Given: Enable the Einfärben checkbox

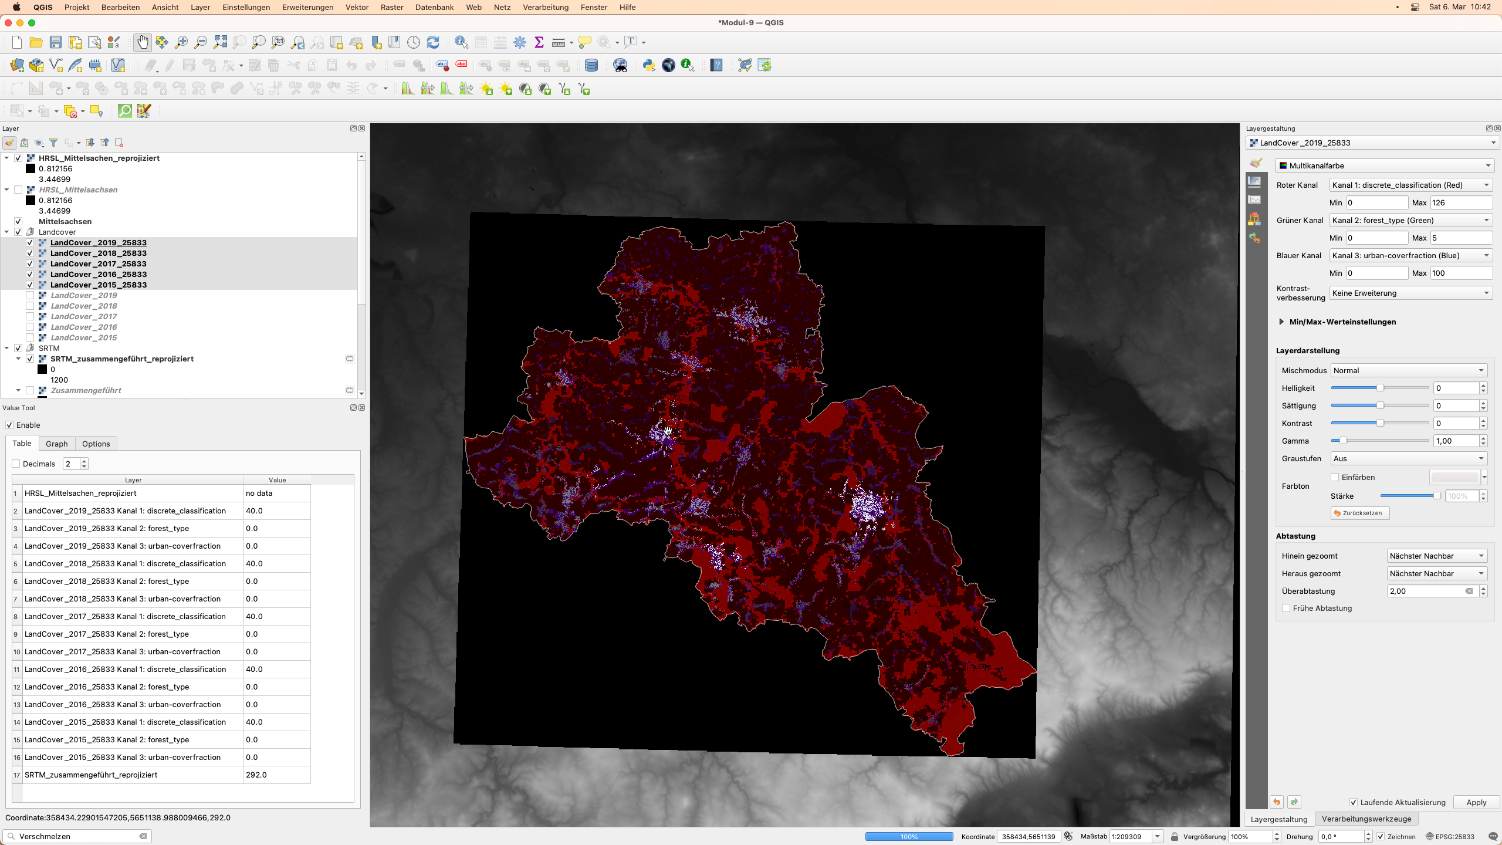Looking at the screenshot, I should [1335, 477].
